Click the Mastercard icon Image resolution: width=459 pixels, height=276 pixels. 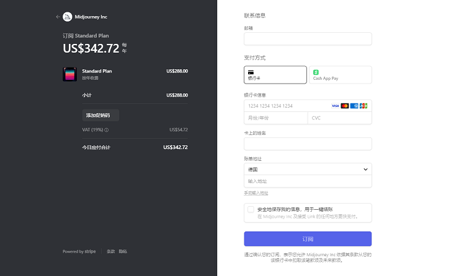(x=344, y=106)
